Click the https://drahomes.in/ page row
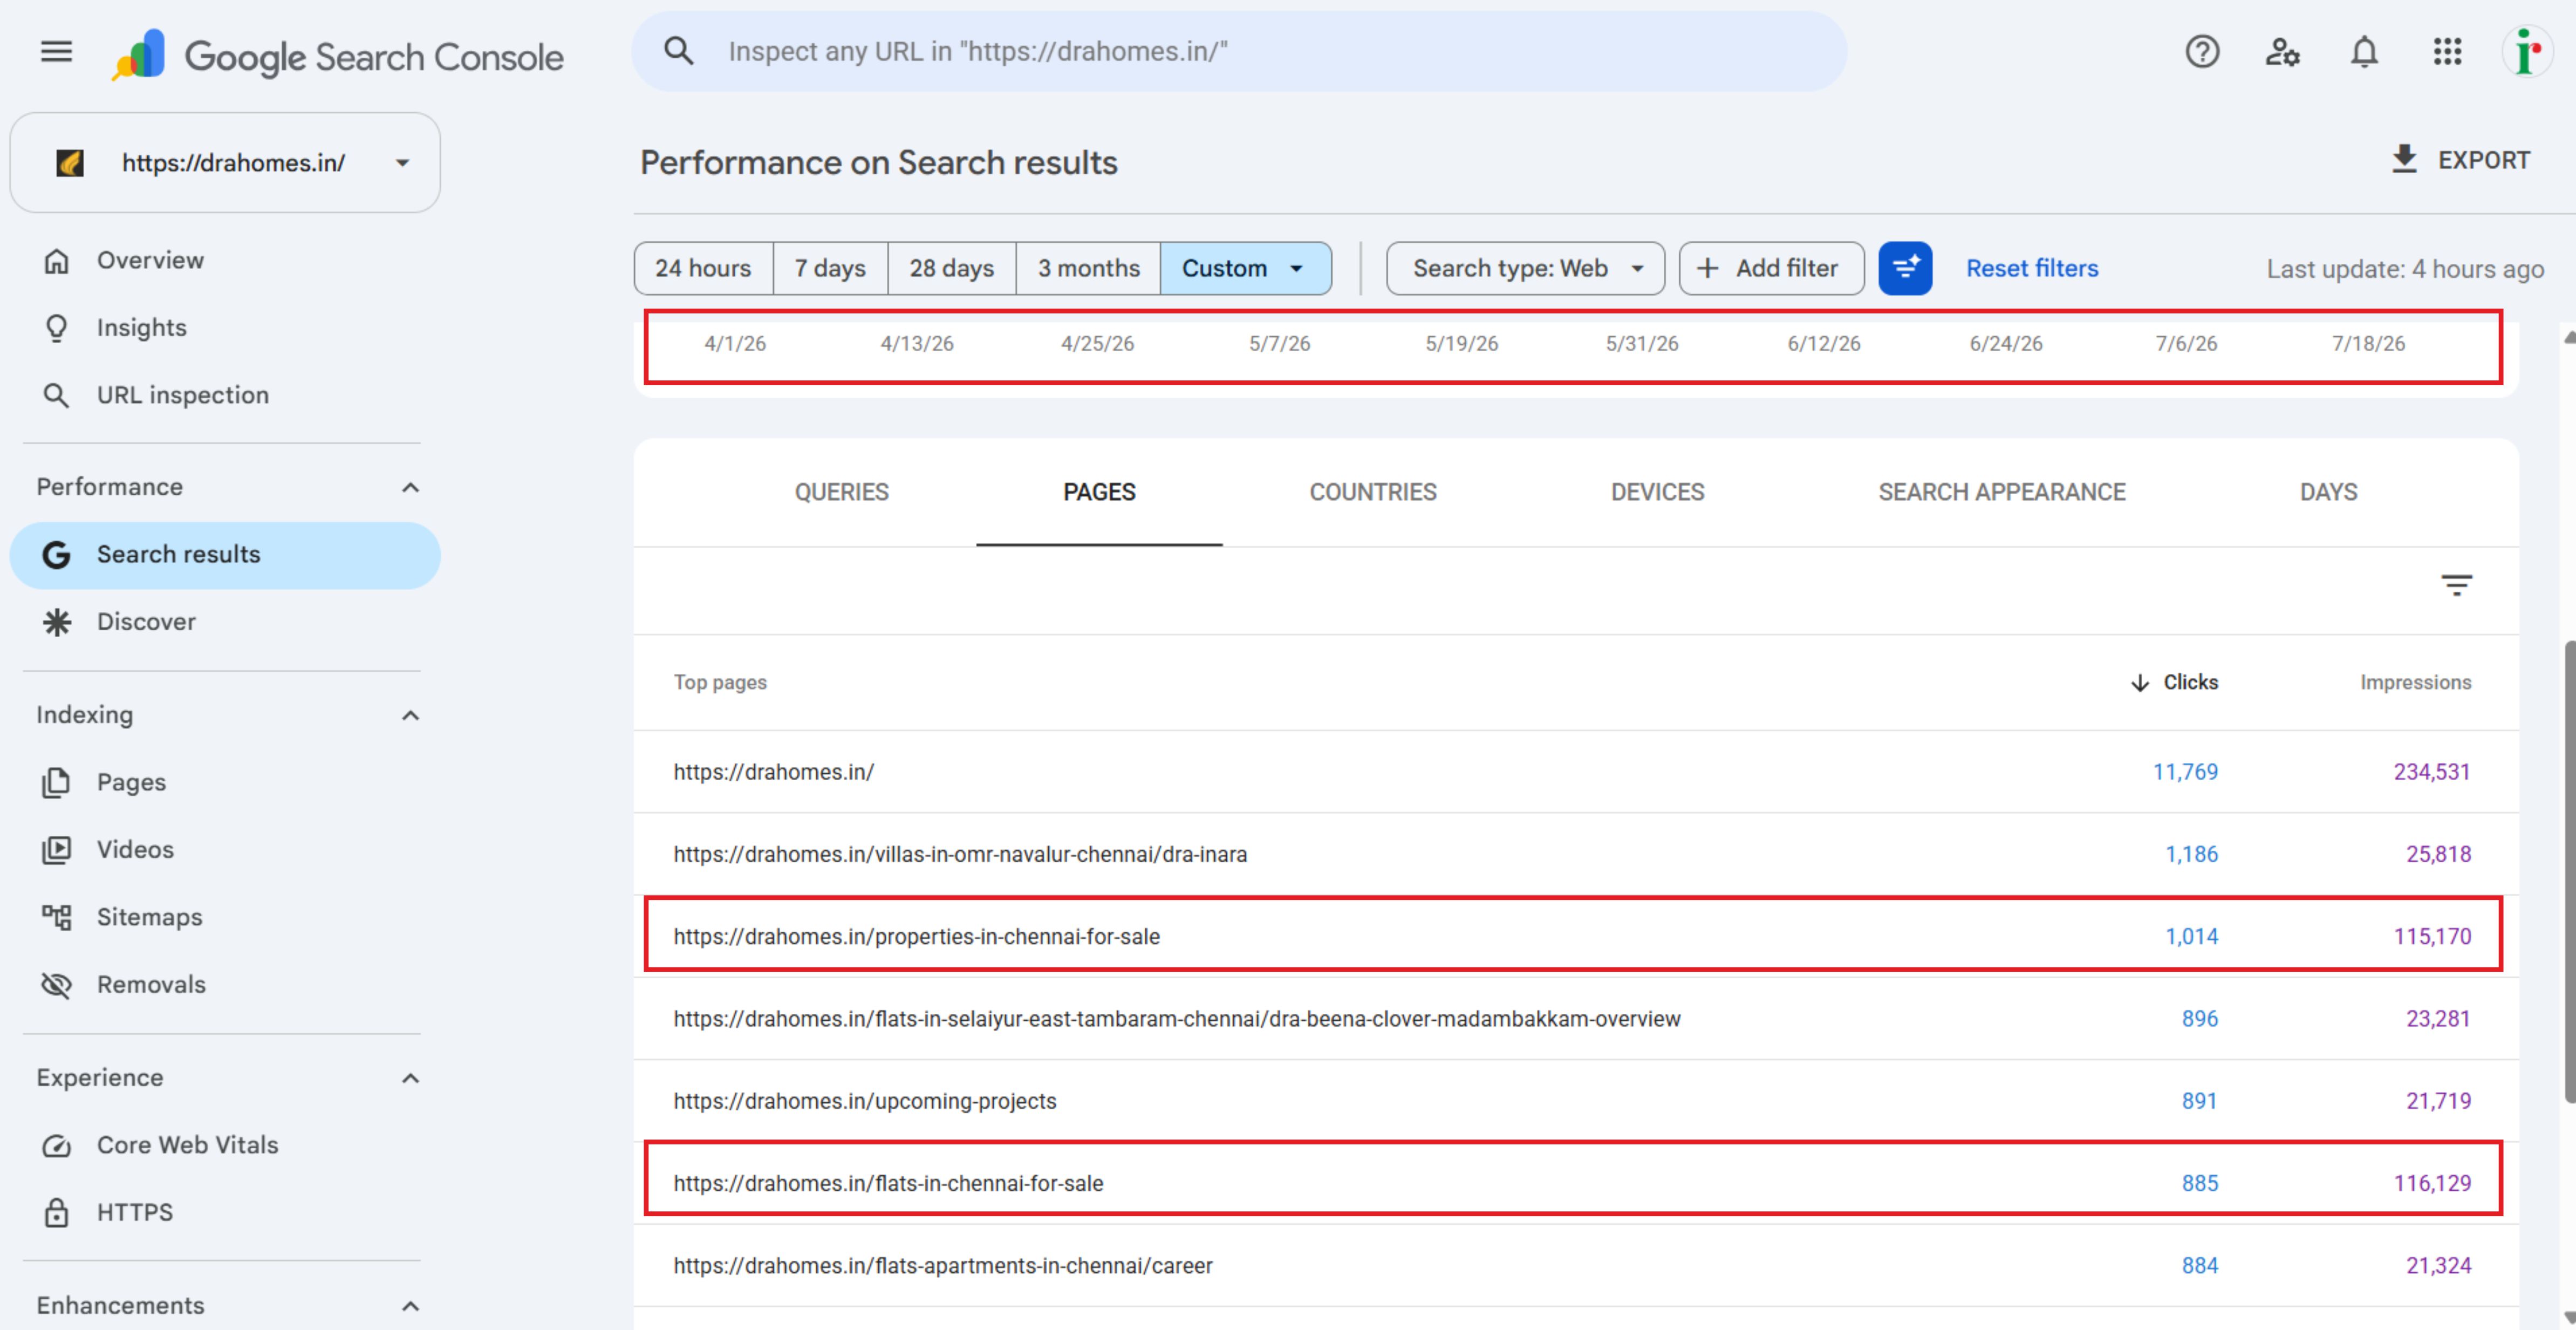The height and width of the screenshot is (1330, 2576). [1575, 772]
